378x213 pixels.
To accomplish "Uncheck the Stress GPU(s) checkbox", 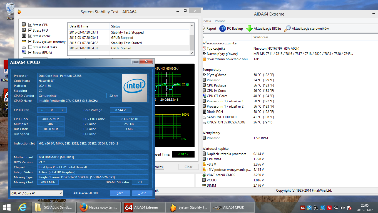I will tap(30, 53).
